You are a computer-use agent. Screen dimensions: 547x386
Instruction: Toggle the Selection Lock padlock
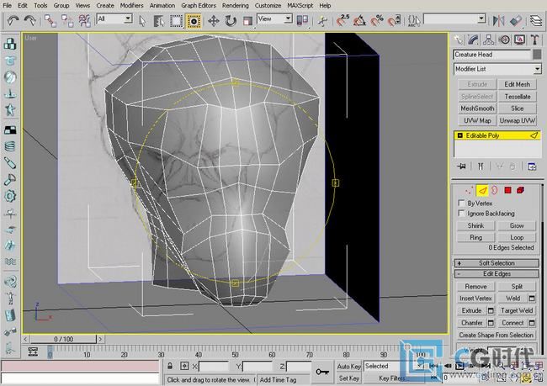click(x=170, y=366)
